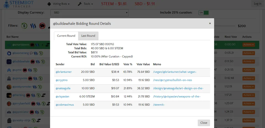
Task: Click the 76.64 SBD vote value cell
Action: click(143, 72)
